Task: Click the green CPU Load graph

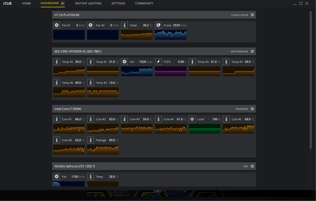Action: 205,129
